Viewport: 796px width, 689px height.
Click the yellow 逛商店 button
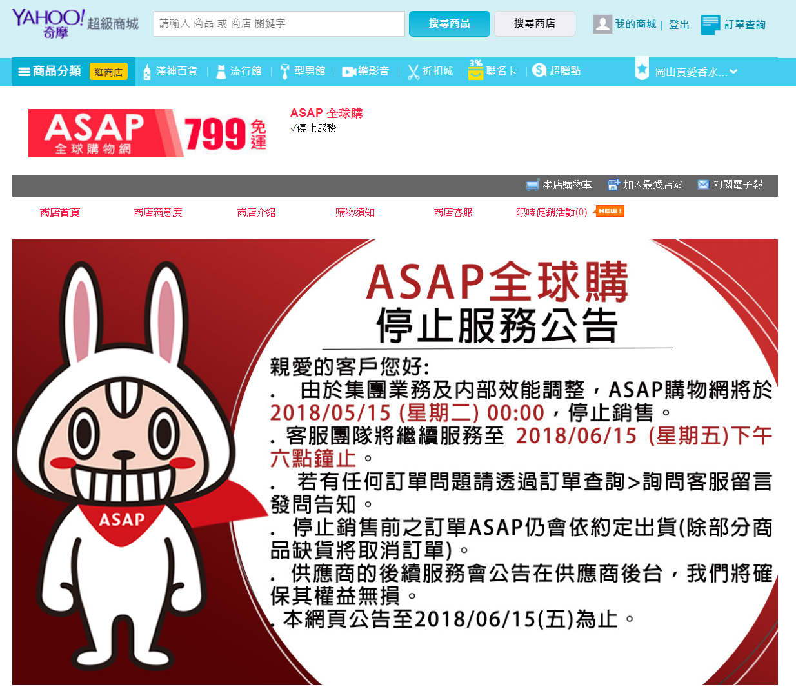click(109, 73)
